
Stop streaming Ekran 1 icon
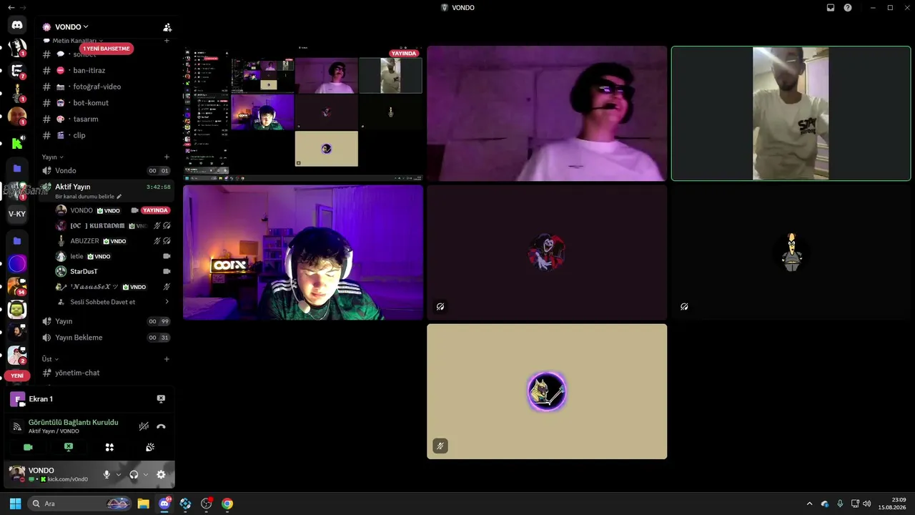161,399
